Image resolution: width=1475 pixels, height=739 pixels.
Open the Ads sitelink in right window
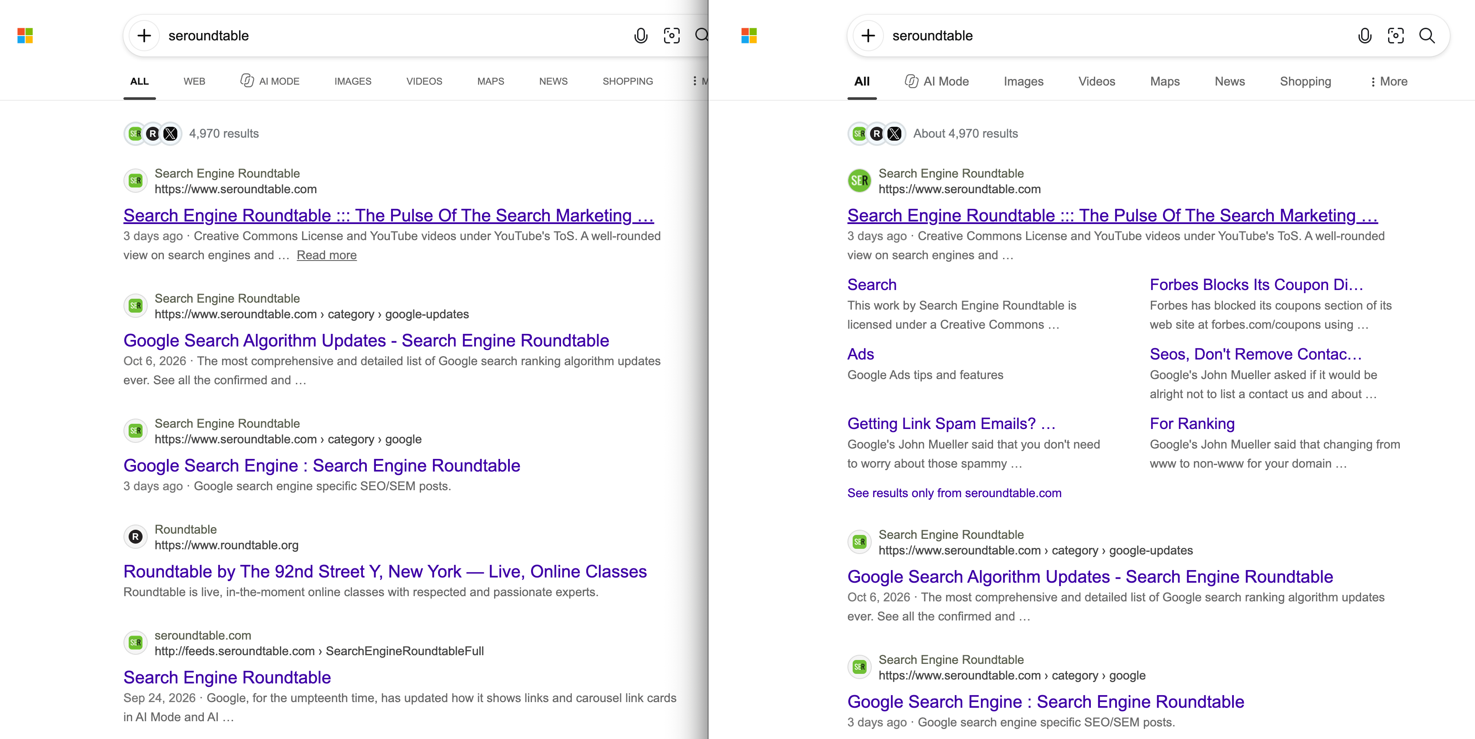point(860,355)
